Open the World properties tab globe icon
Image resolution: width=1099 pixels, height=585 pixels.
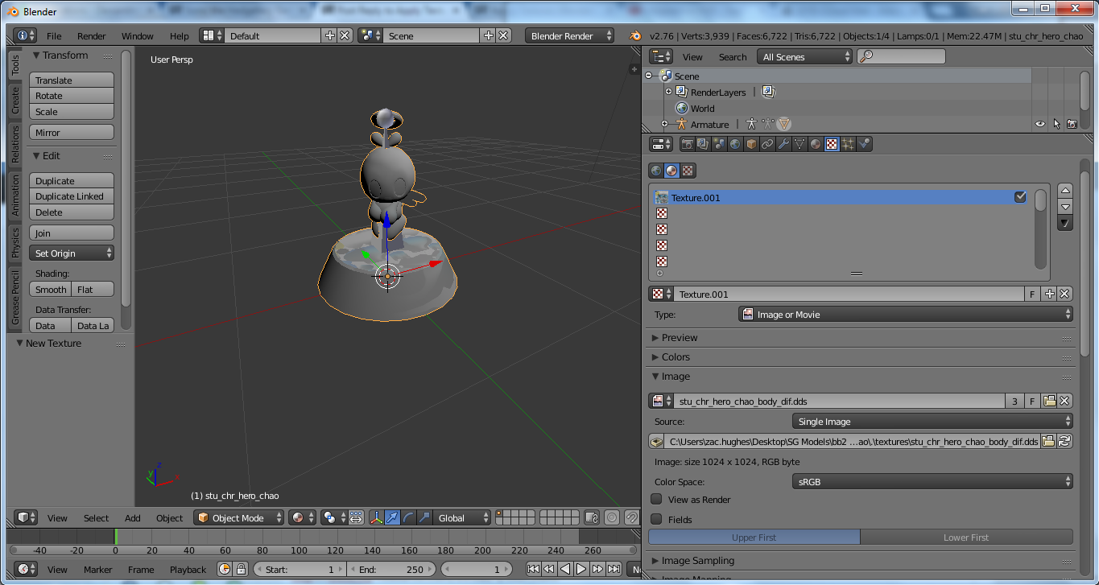(x=735, y=145)
